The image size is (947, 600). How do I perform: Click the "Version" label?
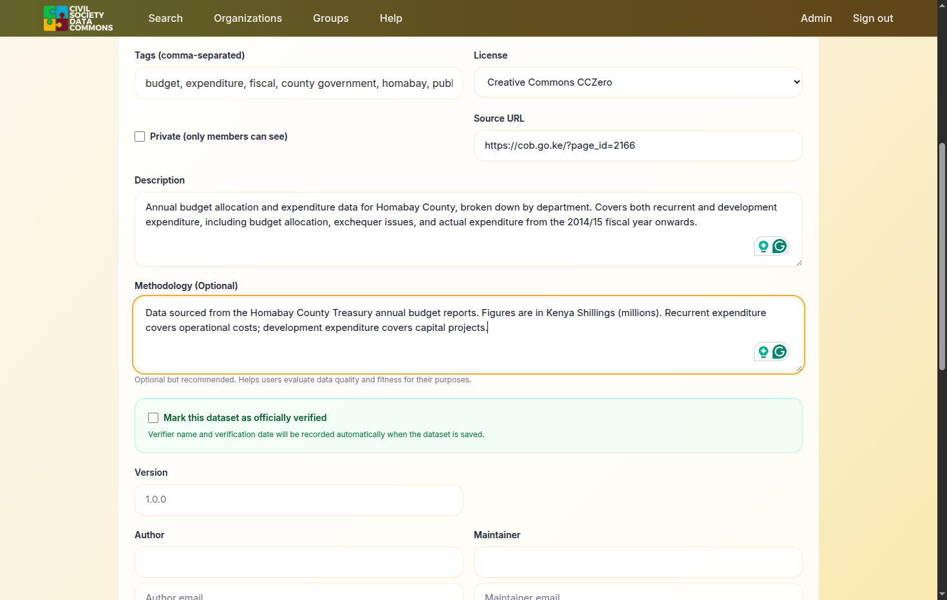(x=151, y=473)
